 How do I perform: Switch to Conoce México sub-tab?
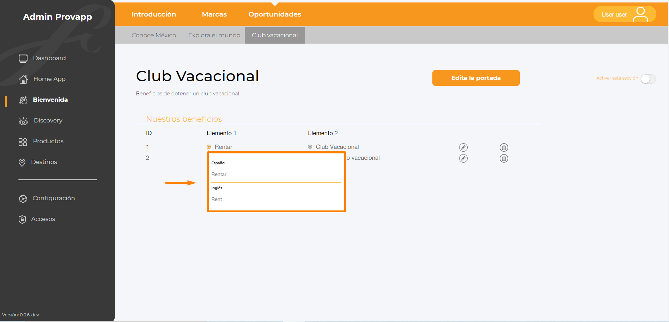click(154, 35)
